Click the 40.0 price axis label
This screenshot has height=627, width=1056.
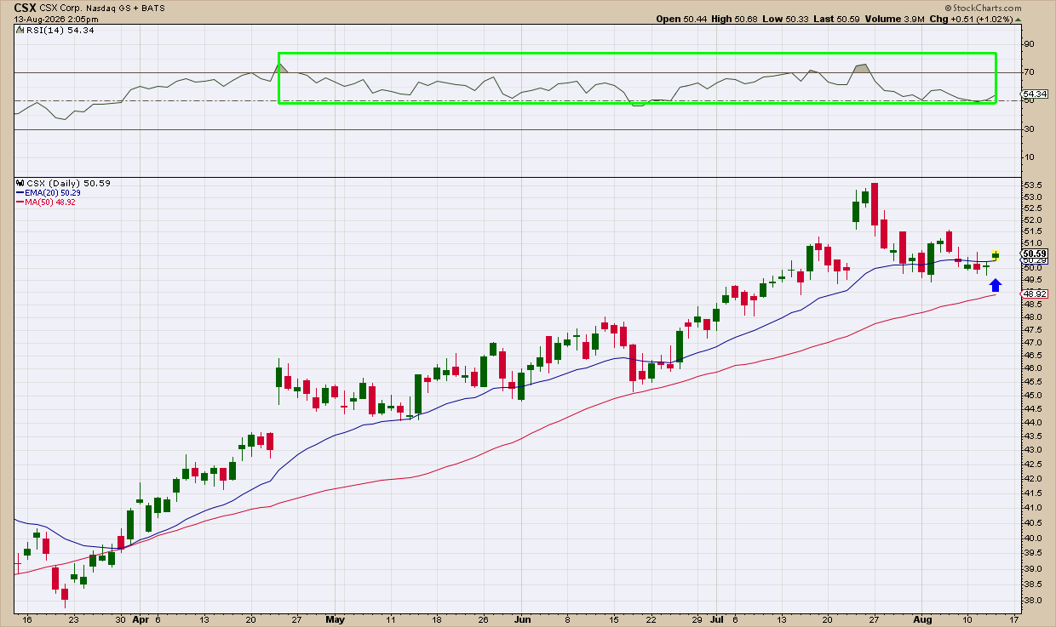pyautogui.click(x=1031, y=538)
